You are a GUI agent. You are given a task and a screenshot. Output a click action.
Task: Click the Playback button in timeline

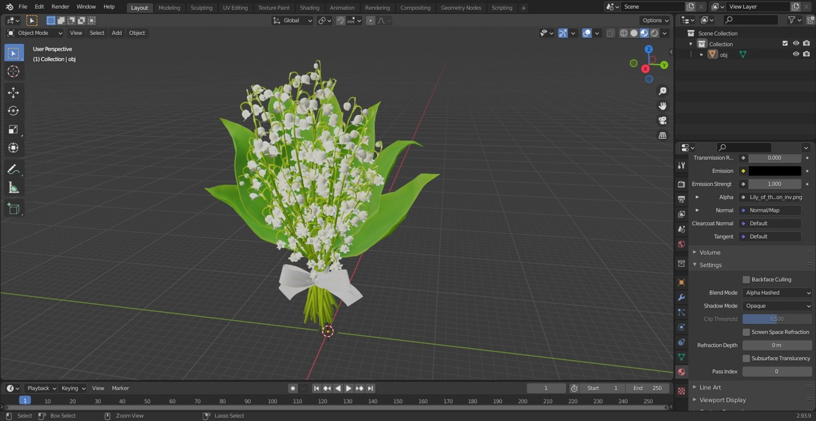(42, 388)
